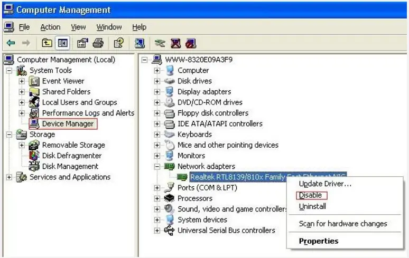Screen dimensions: 409x258
Task: Expand the Disk drives category
Action: pos(157,81)
